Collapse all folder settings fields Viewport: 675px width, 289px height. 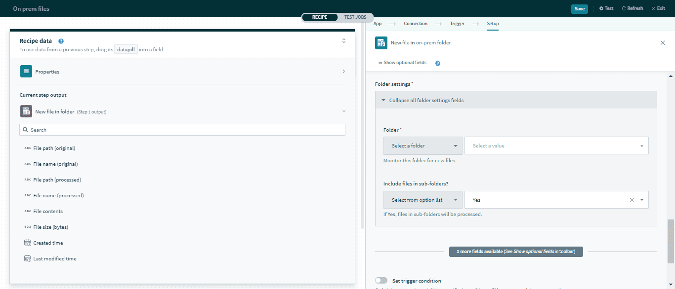[426, 100]
